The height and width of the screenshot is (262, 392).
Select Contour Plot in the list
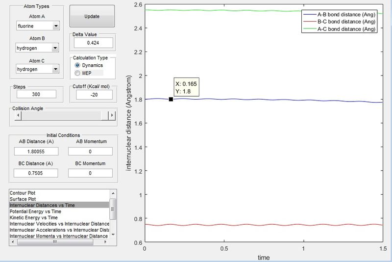tap(59, 193)
